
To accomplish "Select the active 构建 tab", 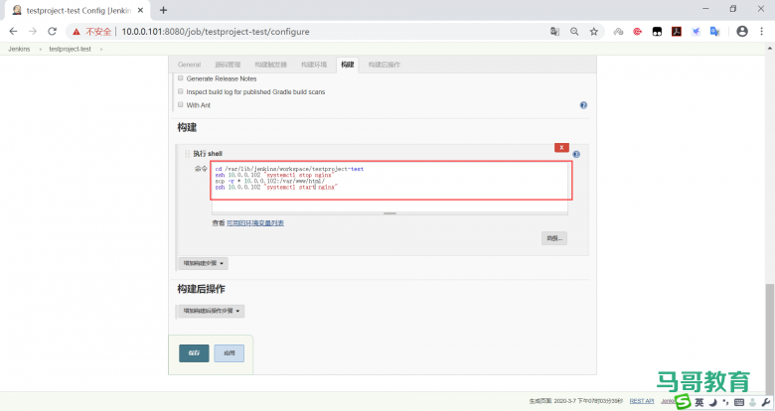I will (348, 65).
